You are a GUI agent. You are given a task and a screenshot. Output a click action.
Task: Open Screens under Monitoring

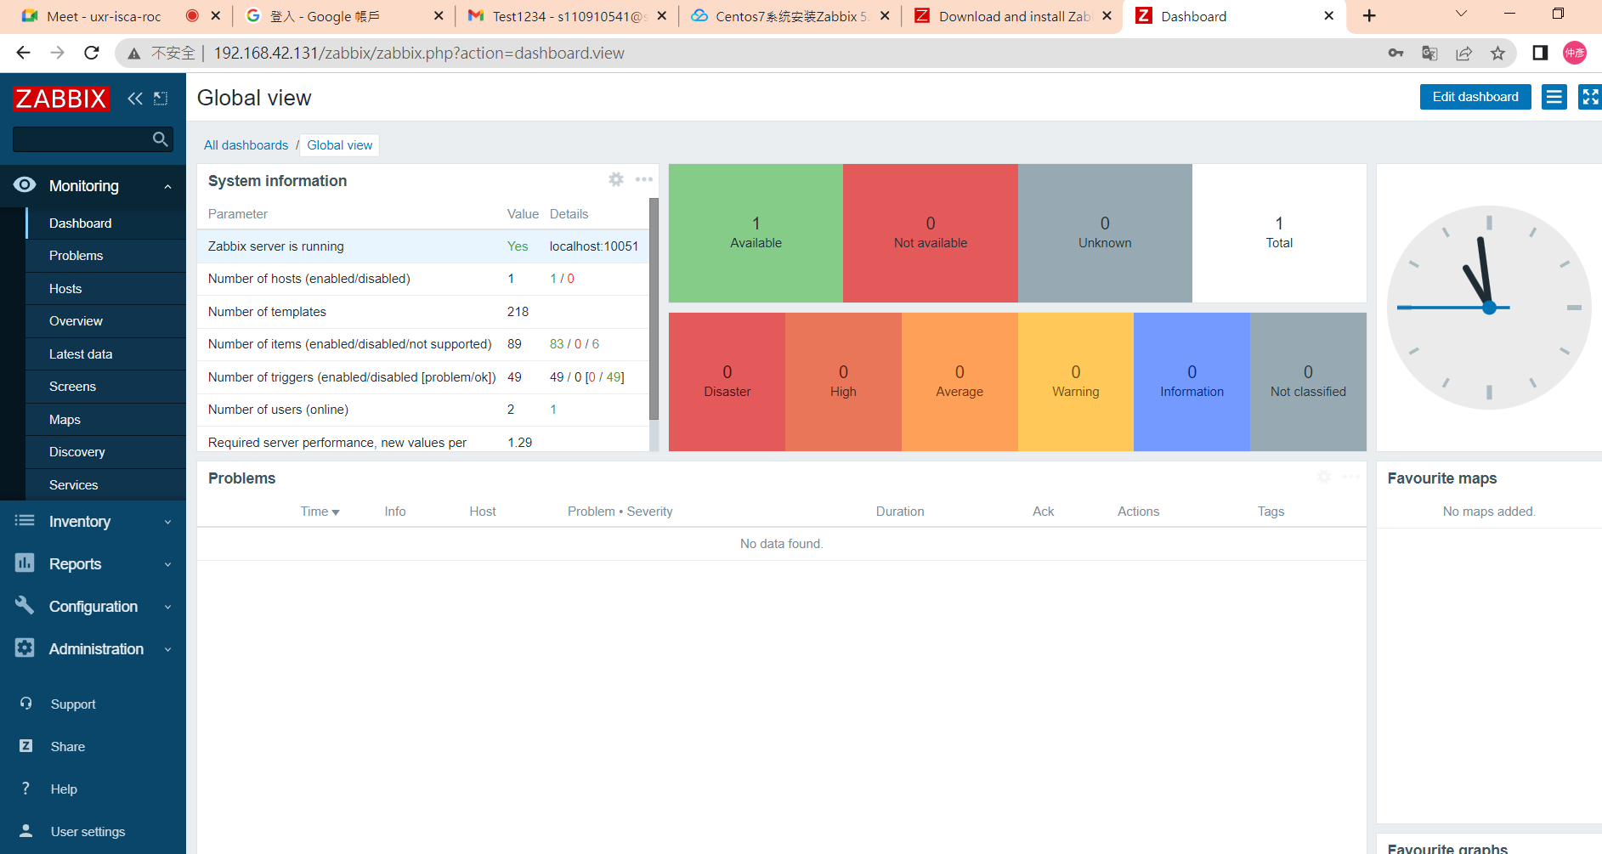click(105, 387)
